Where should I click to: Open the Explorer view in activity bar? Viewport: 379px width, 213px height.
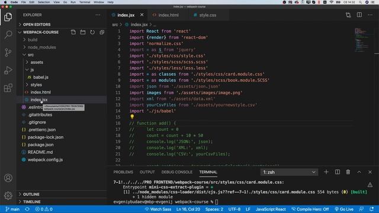(x=8, y=17)
